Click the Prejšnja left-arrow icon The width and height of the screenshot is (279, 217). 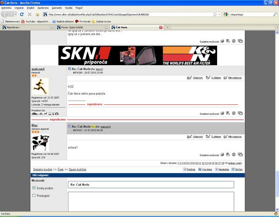pyautogui.click(x=185, y=169)
